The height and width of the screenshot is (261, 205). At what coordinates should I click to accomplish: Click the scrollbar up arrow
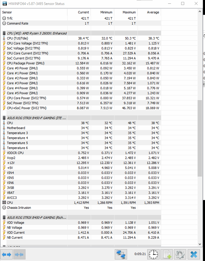[x=200, y=12]
